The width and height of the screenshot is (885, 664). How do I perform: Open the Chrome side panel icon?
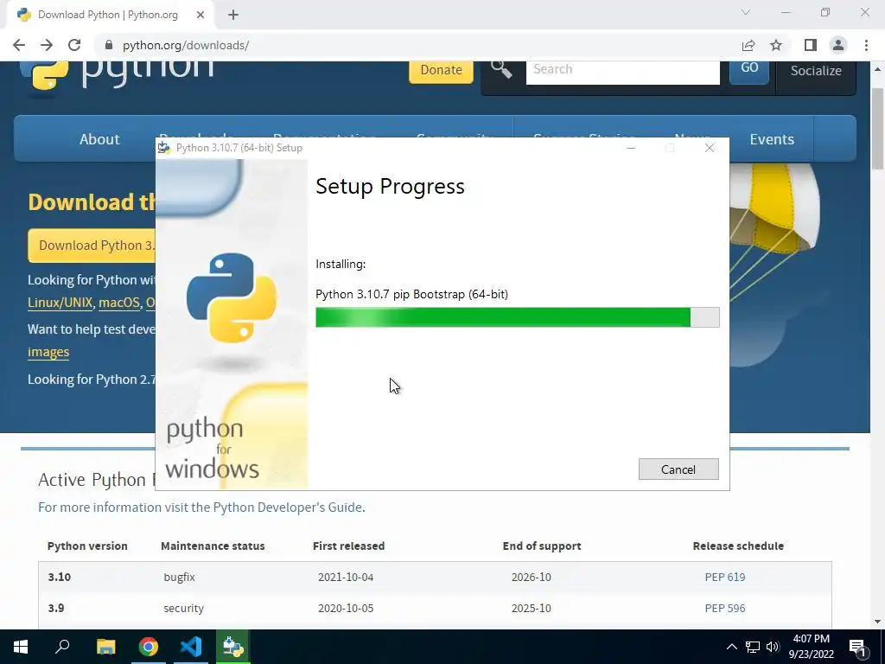tap(811, 45)
